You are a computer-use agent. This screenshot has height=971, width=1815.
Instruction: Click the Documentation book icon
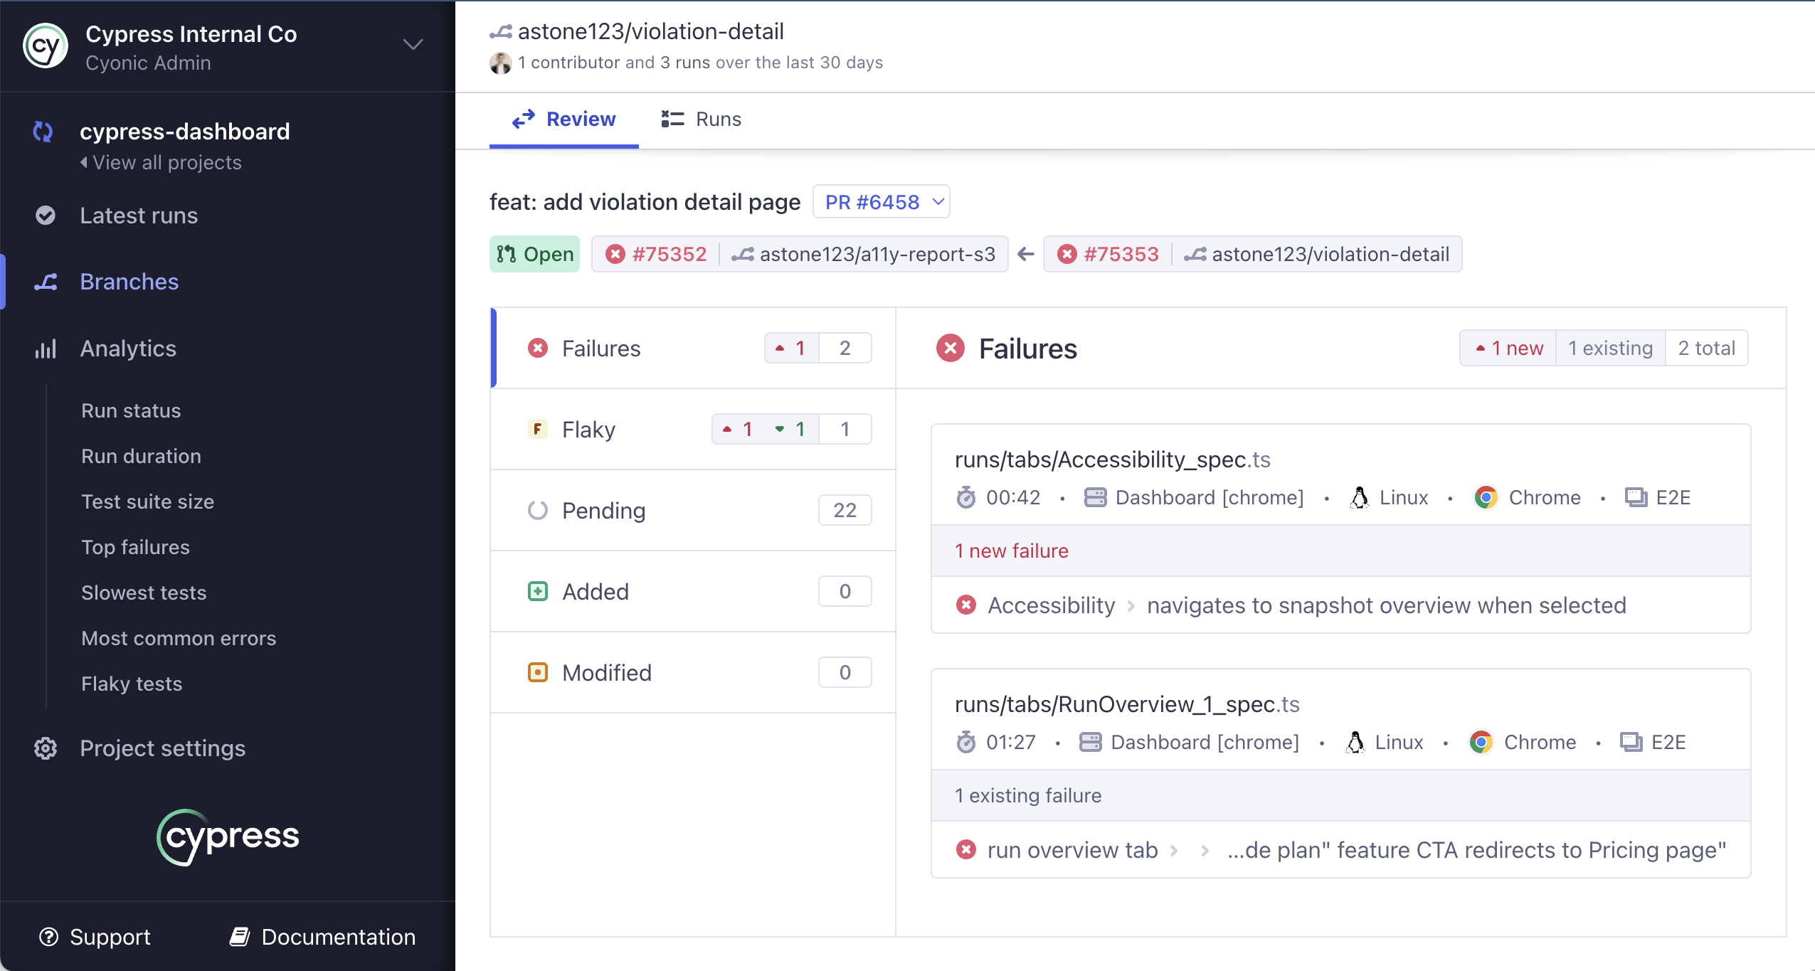pos(240,937)
